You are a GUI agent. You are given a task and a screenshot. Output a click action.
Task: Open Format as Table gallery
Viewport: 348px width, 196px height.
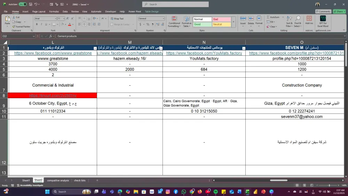tap(187, 22)
